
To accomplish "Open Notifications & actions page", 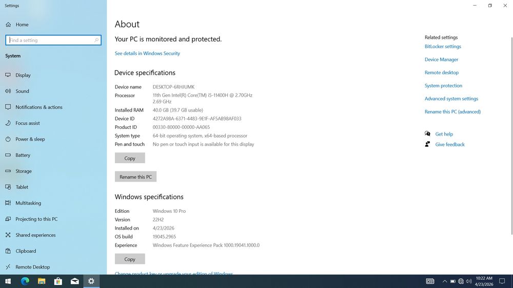I will 38,107.
